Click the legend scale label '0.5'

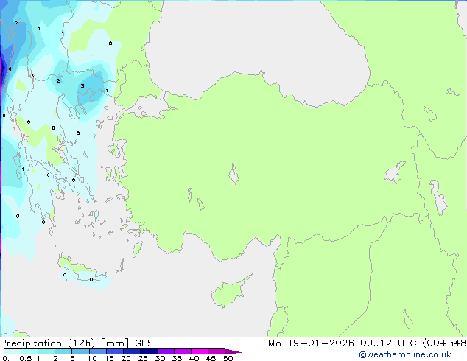[x=26, y=358]
